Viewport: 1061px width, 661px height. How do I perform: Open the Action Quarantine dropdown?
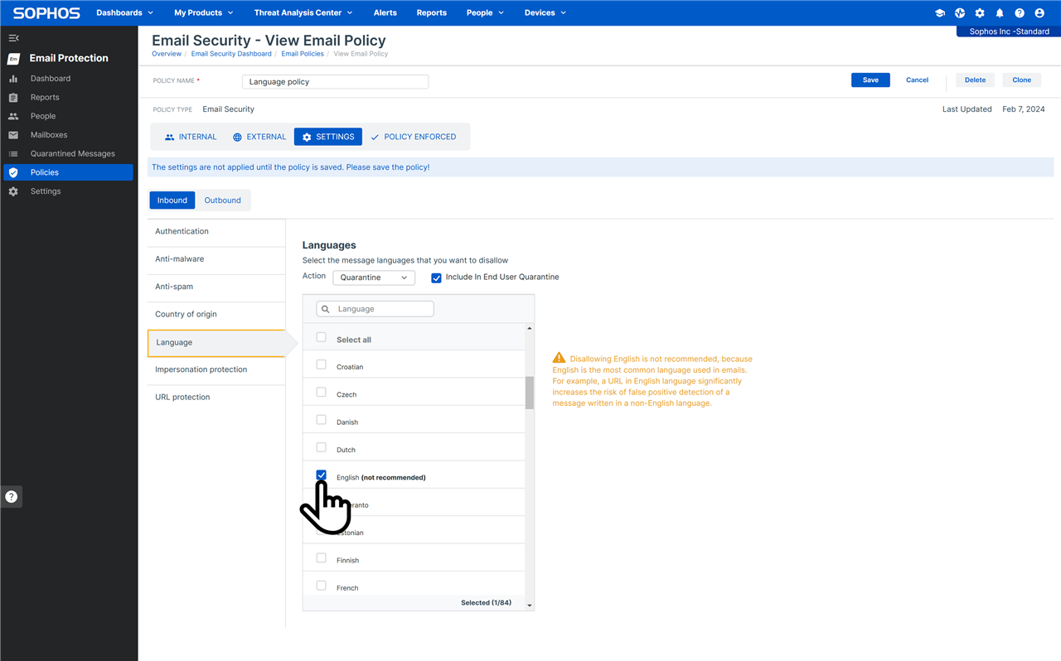click(374, 277)
